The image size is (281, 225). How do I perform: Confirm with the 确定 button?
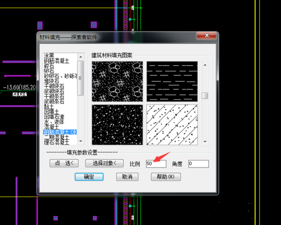(x=89, y=177)
